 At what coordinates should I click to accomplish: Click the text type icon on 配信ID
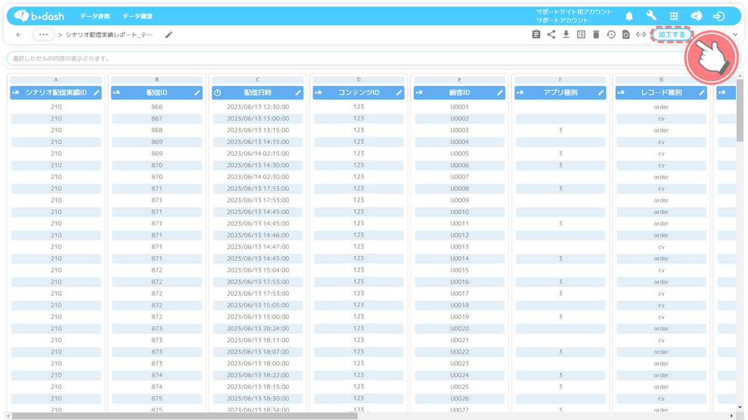pos(116,92)
